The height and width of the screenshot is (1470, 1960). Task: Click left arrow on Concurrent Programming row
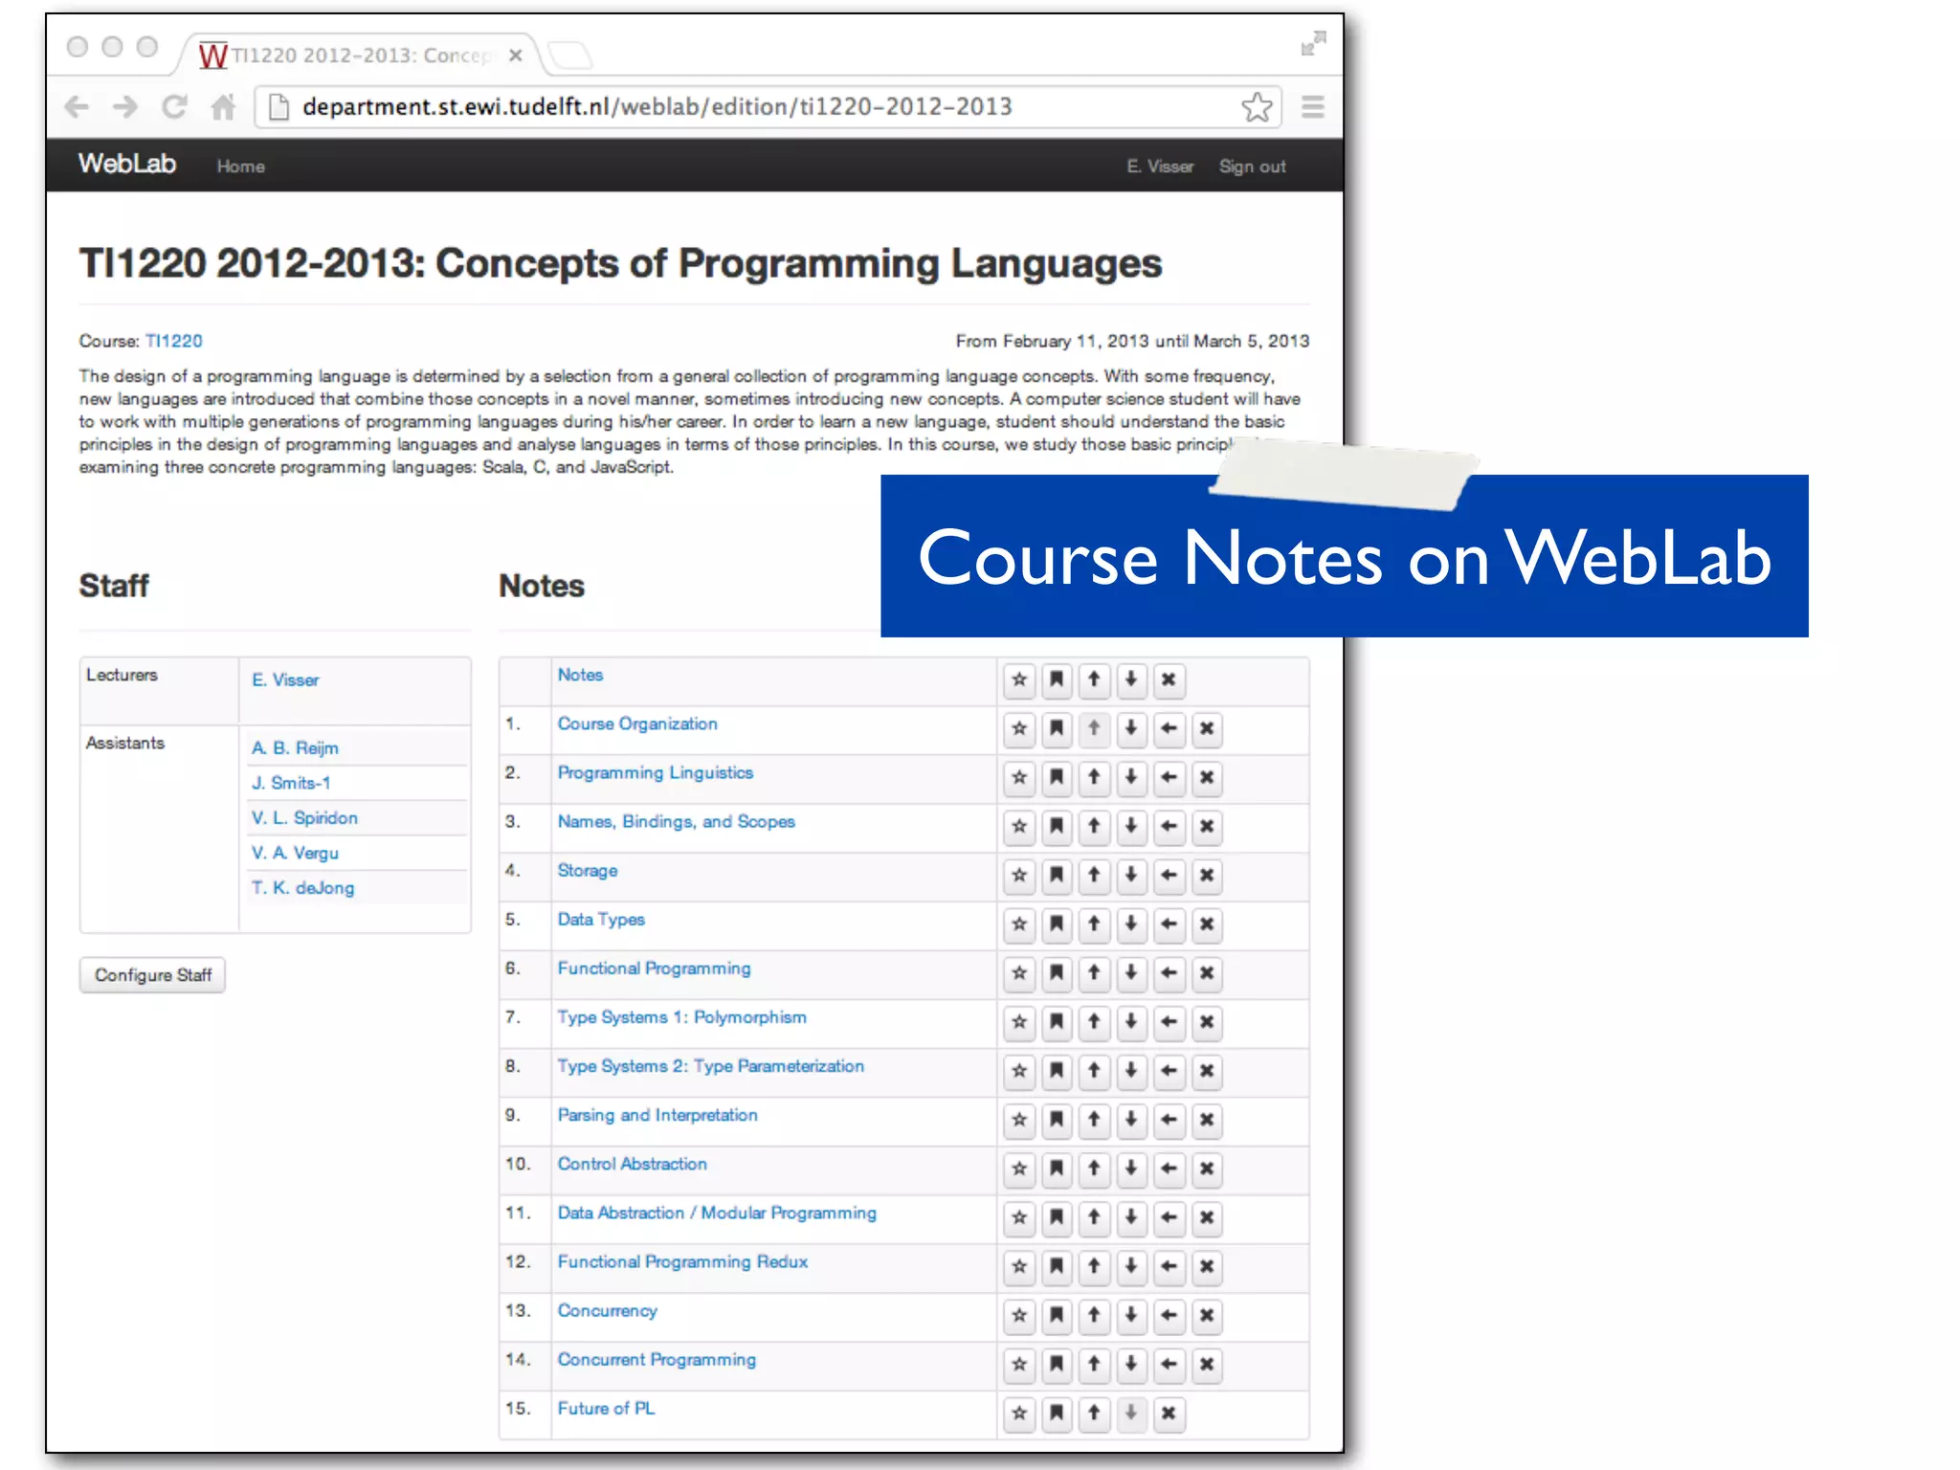pyautogui.click(x=1169, y=1364)
